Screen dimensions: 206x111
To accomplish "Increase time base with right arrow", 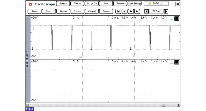I will [x=166, y=11].
